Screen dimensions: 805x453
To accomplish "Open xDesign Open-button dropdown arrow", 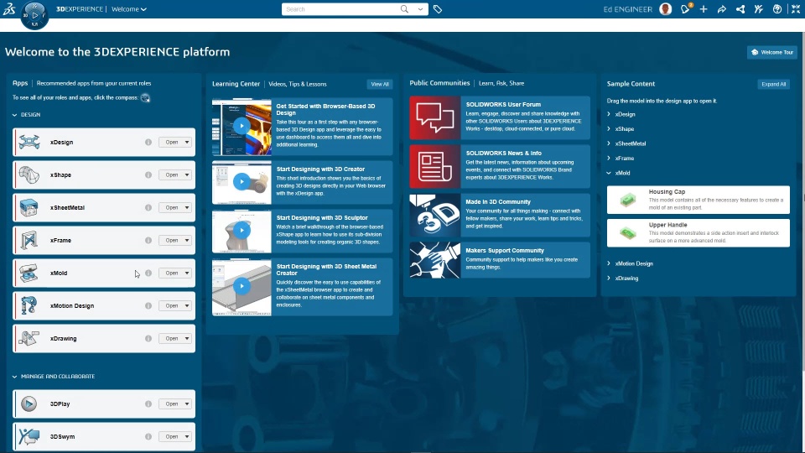I will [x=187, y=143].
